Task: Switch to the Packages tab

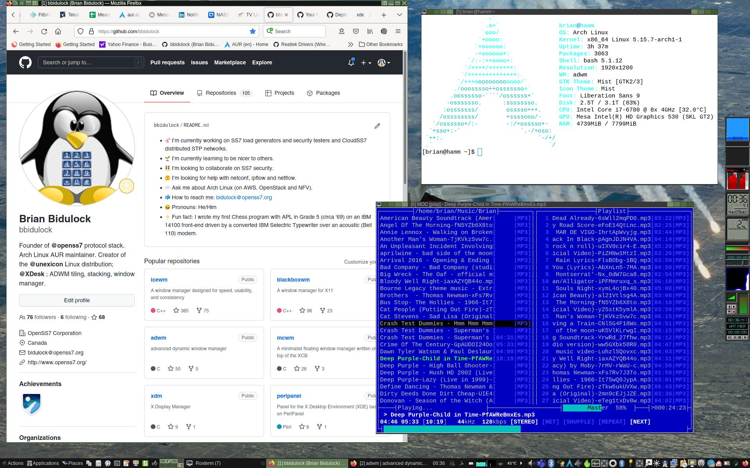Action: tap(323, 93)
